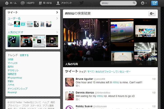Open the ヘルプ footer link

click(46, 102)
